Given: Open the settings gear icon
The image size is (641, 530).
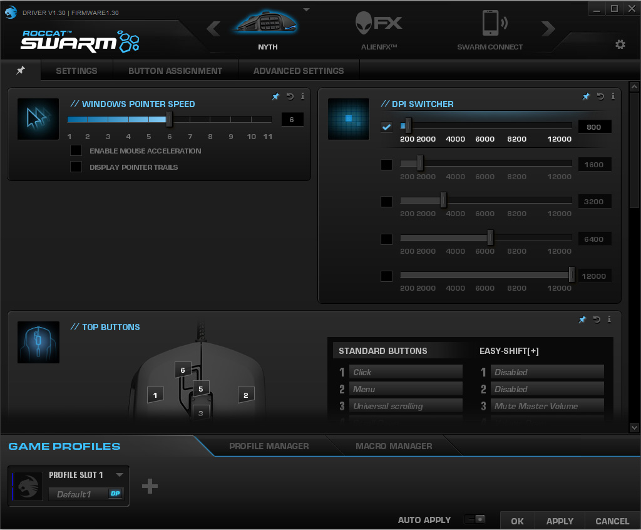Looking at the screenshot, I should (x=620, y=44).
